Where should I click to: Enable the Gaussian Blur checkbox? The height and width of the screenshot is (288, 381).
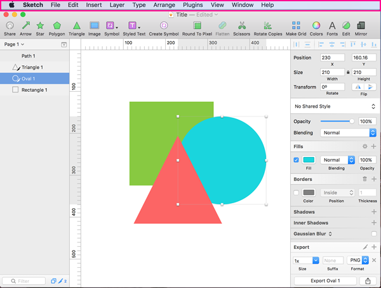coord(374,234)
